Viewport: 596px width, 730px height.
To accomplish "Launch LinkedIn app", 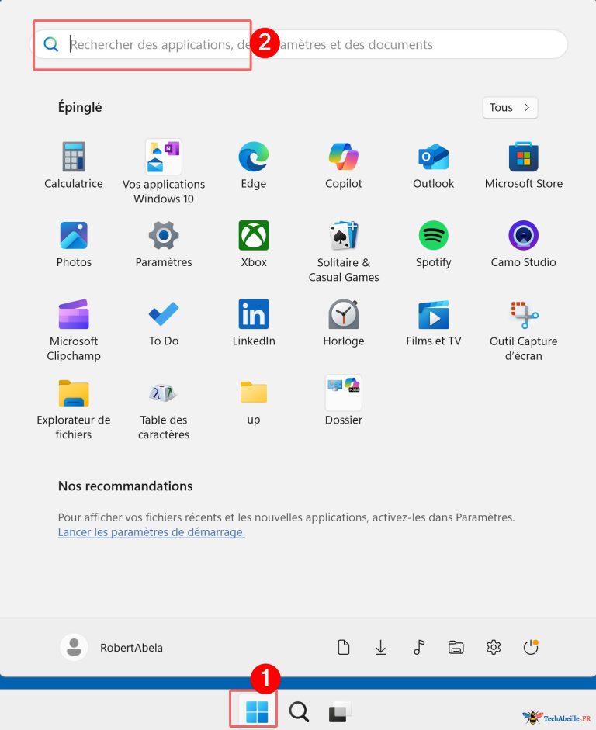I will pos(254,323).
